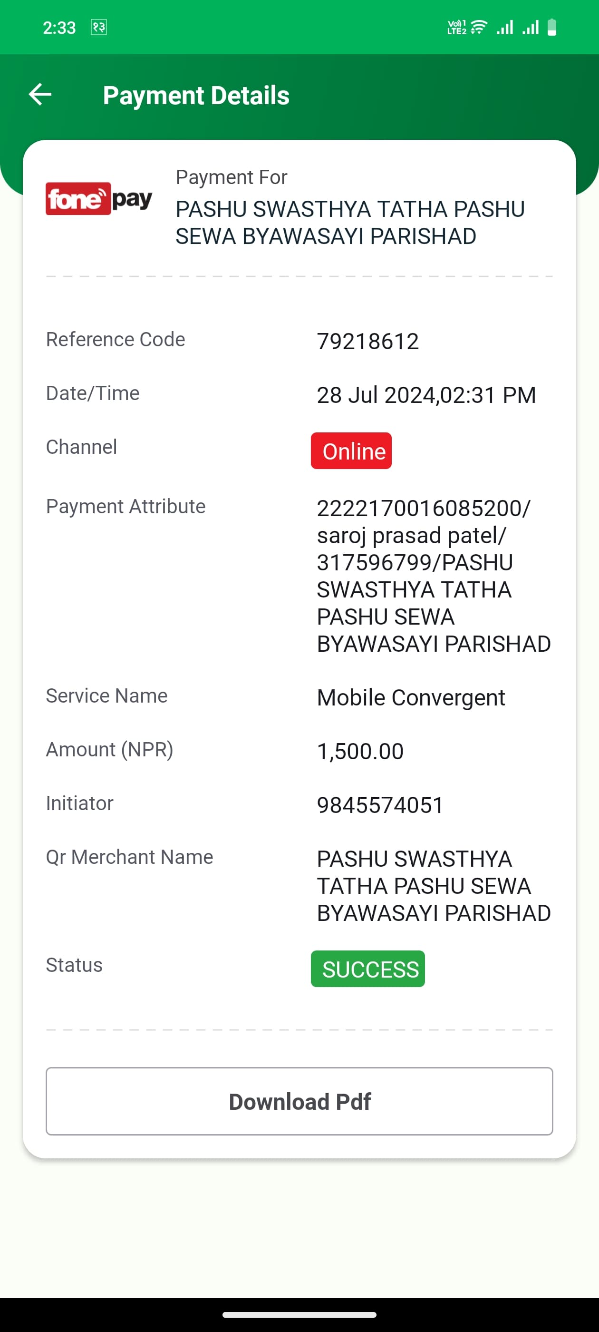Tap the amount 1,500.00 value
Image resolution: width=599 pixels, height=1332 pixels.
(360, 751)
